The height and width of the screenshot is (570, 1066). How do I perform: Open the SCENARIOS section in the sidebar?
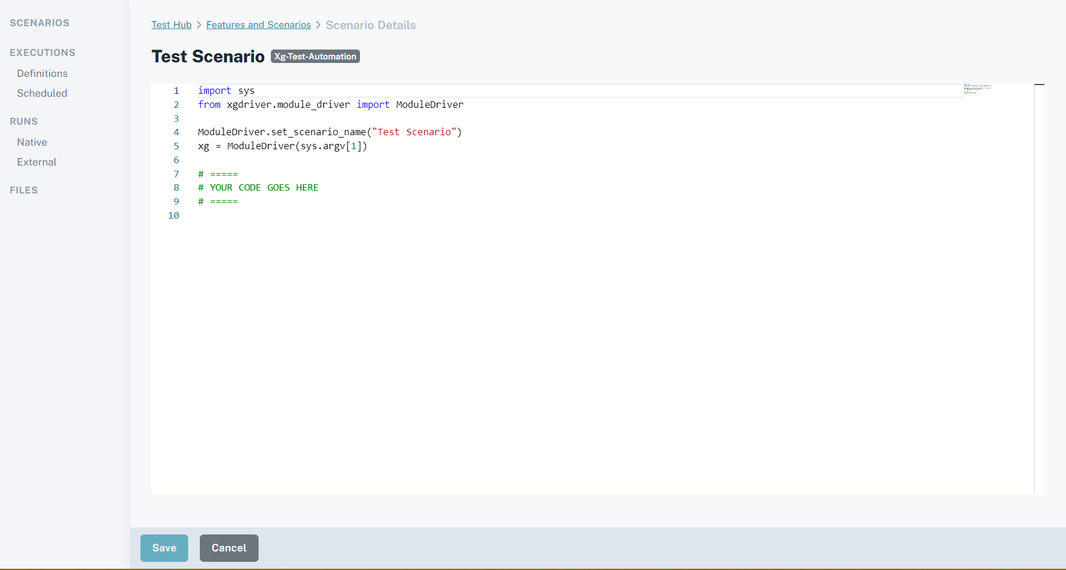coord(39,23)
